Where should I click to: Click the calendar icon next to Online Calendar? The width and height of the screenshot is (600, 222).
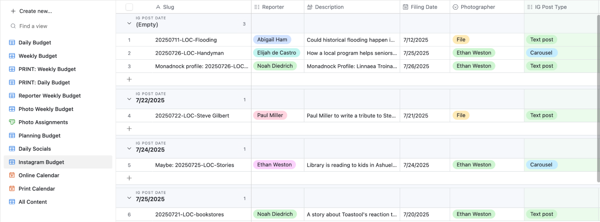click(x=12, y=175)
